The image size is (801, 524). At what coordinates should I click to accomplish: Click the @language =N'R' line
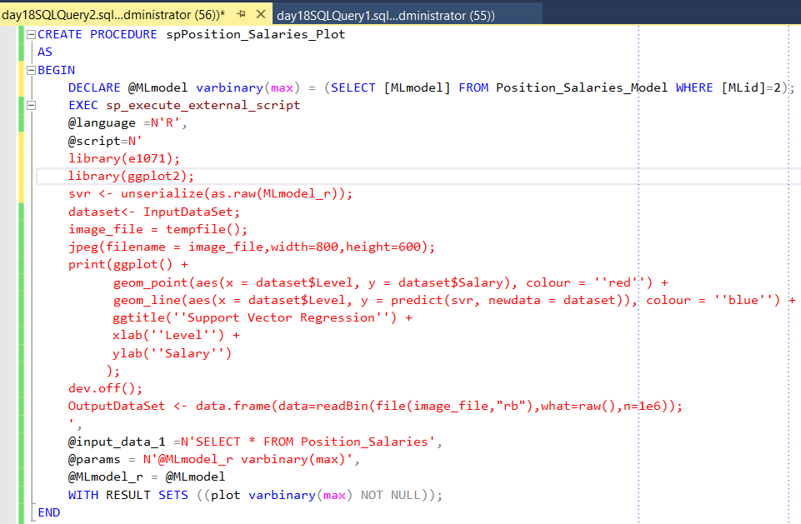[128, 123]
